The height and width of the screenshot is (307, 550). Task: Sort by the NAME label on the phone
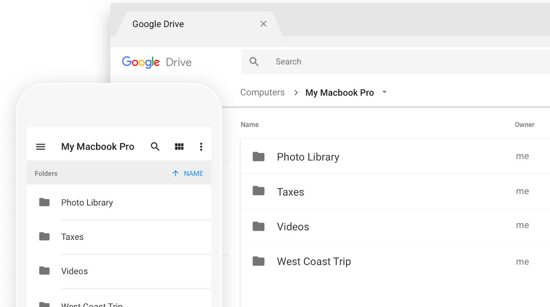pos(193,174)
